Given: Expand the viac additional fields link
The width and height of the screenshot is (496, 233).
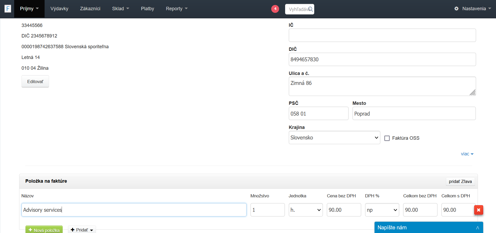Looking at the screenshot, I should coord(467,154).
